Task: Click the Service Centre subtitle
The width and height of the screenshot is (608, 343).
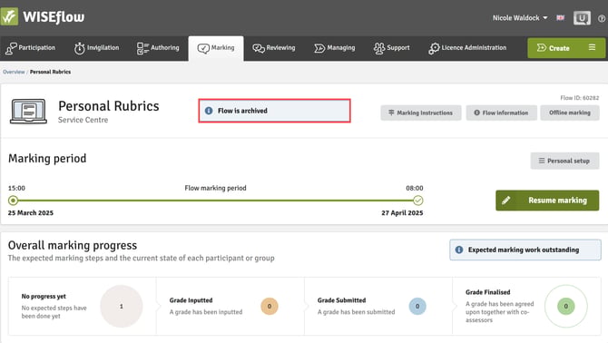Action: point(83,120)
